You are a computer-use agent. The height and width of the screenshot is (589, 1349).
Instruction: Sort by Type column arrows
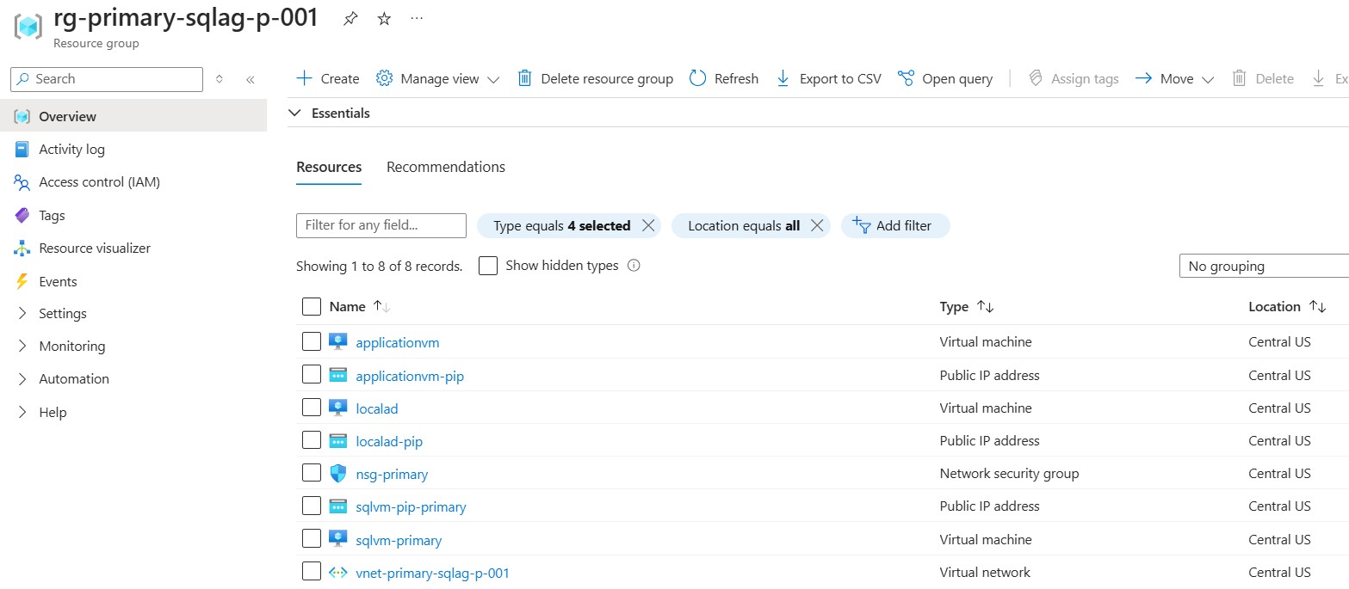pyautogui.click(x=985, y=307)
